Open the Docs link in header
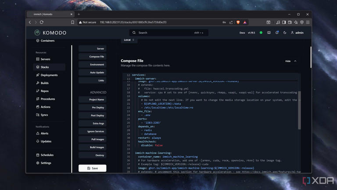This screenshot has width=337, height=190. tap(242, 33)
